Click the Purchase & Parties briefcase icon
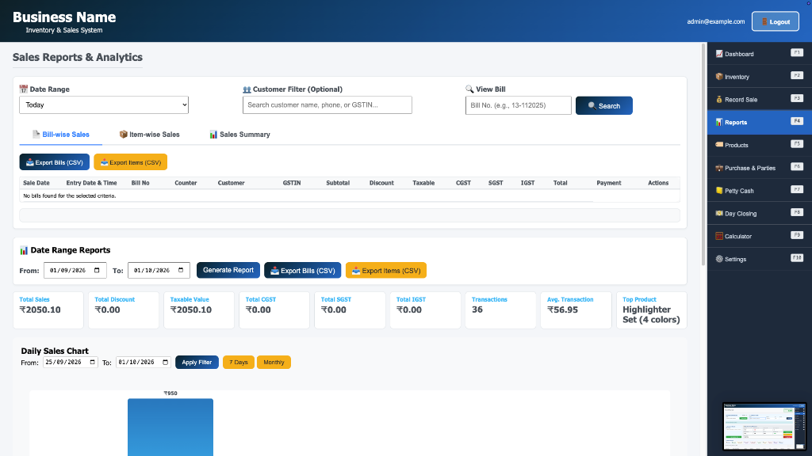Viewport: 812px width, 456px height. click(x=719, y=168)
